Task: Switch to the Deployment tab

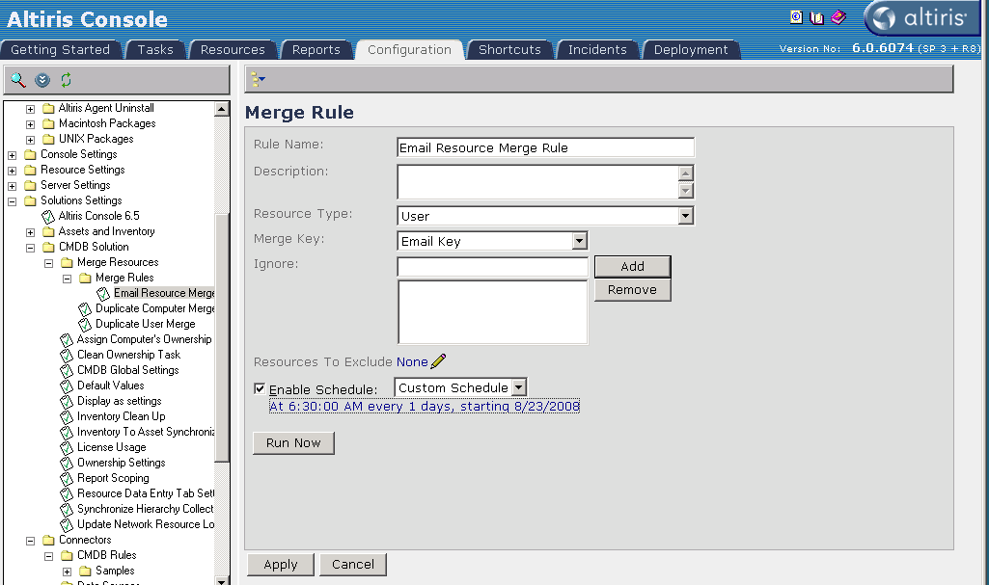Action: click(690, 50)
